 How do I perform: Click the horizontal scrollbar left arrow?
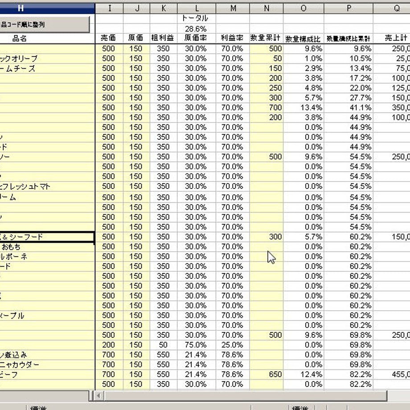click(x=99, y=396)
